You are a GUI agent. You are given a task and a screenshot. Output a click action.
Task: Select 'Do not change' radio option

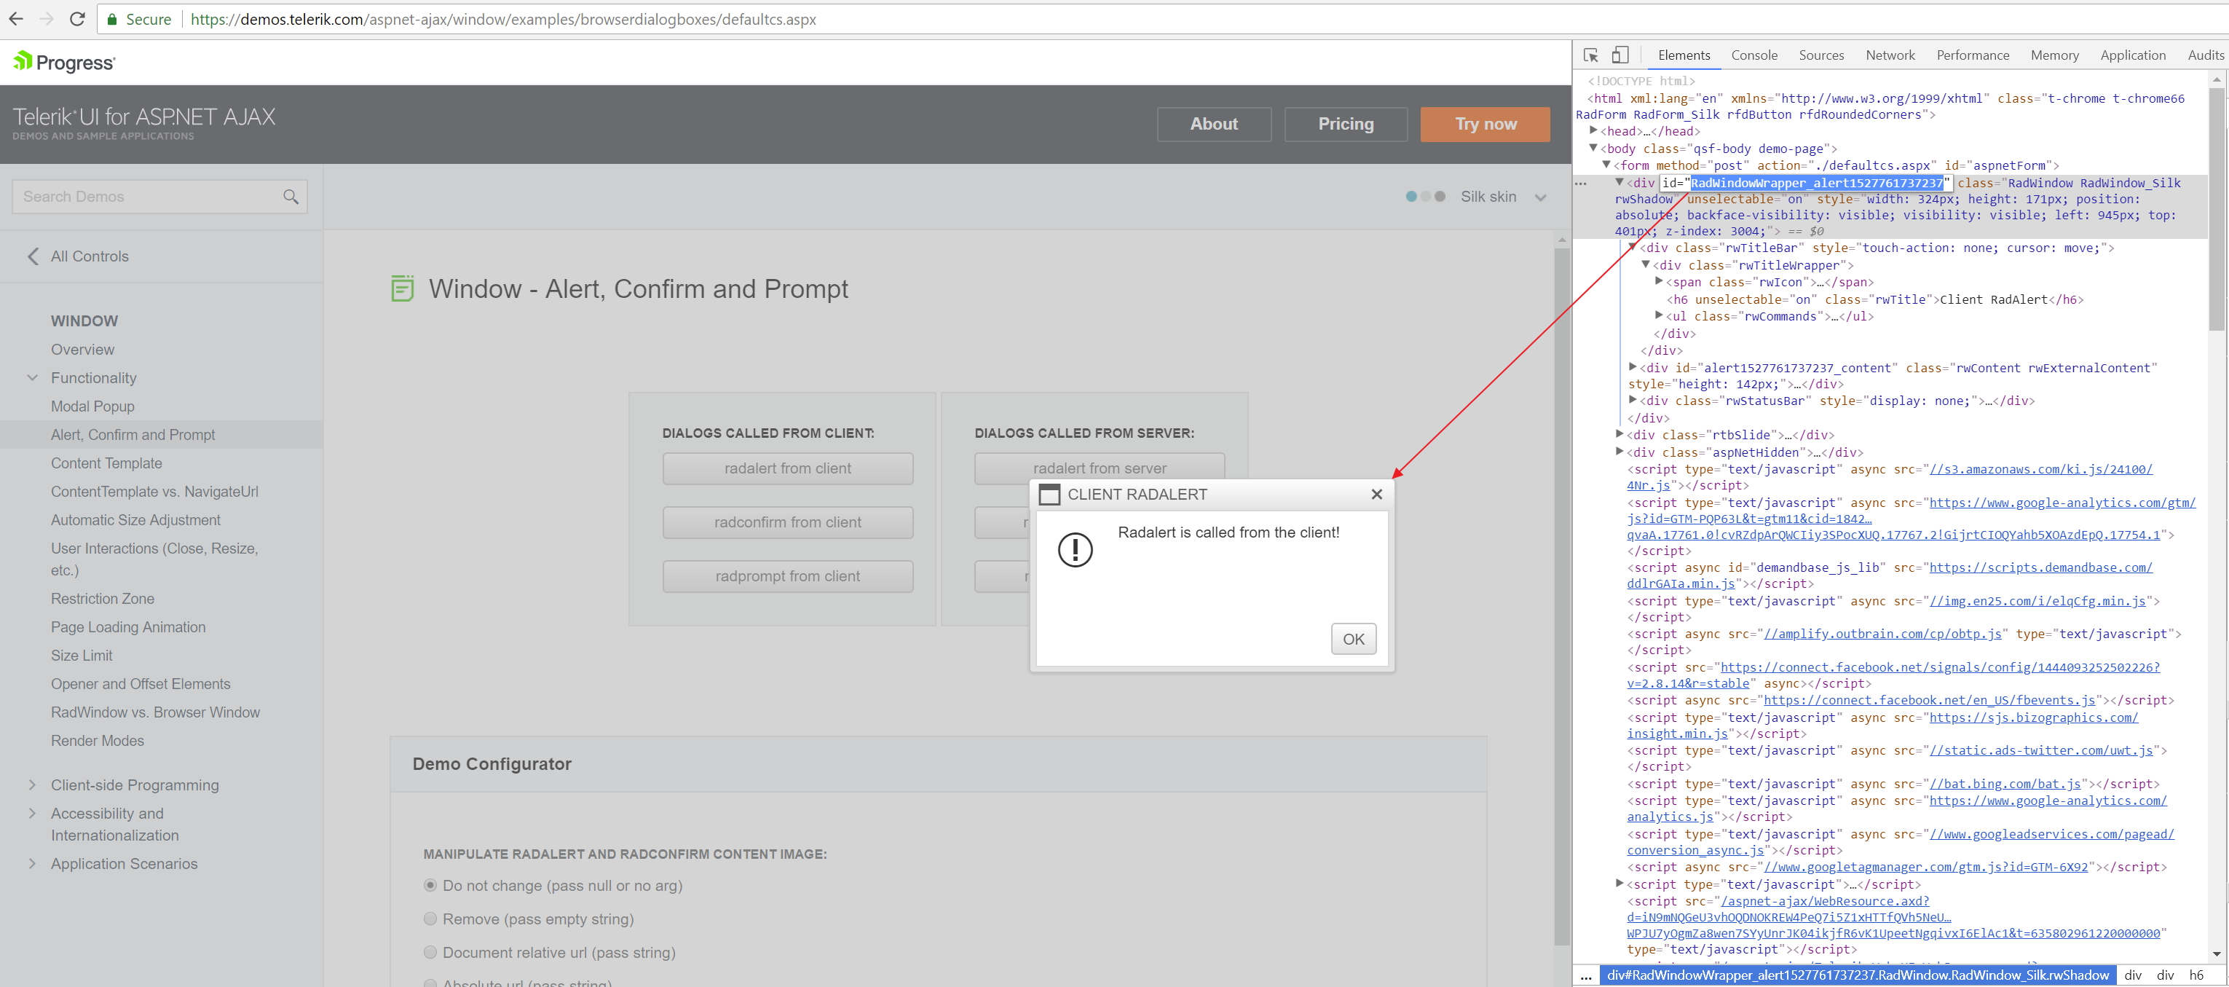click(430, 886)
